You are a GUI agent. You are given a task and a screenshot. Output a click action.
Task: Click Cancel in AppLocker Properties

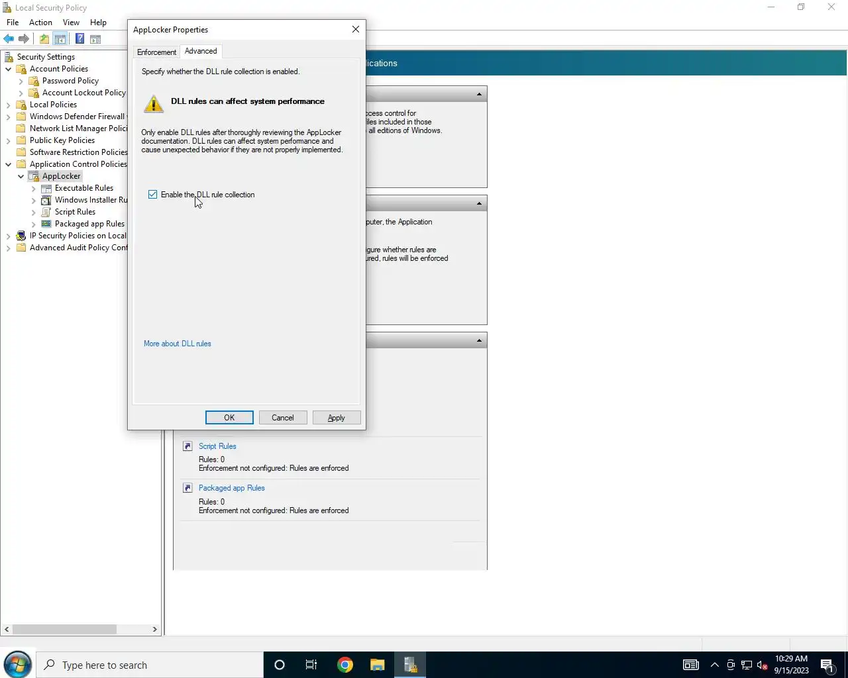pos(282,418)
